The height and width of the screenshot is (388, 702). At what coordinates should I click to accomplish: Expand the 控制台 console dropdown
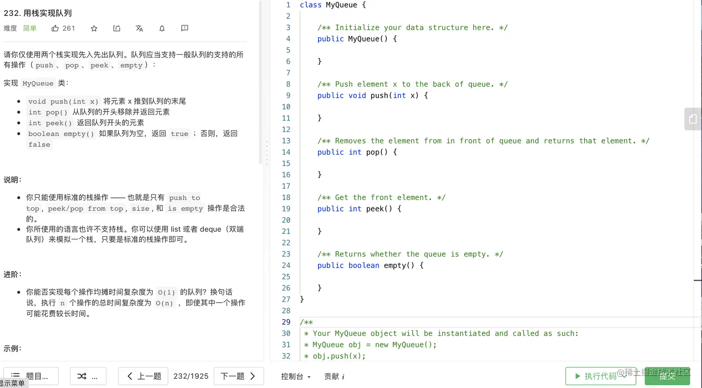click(296, 376)
